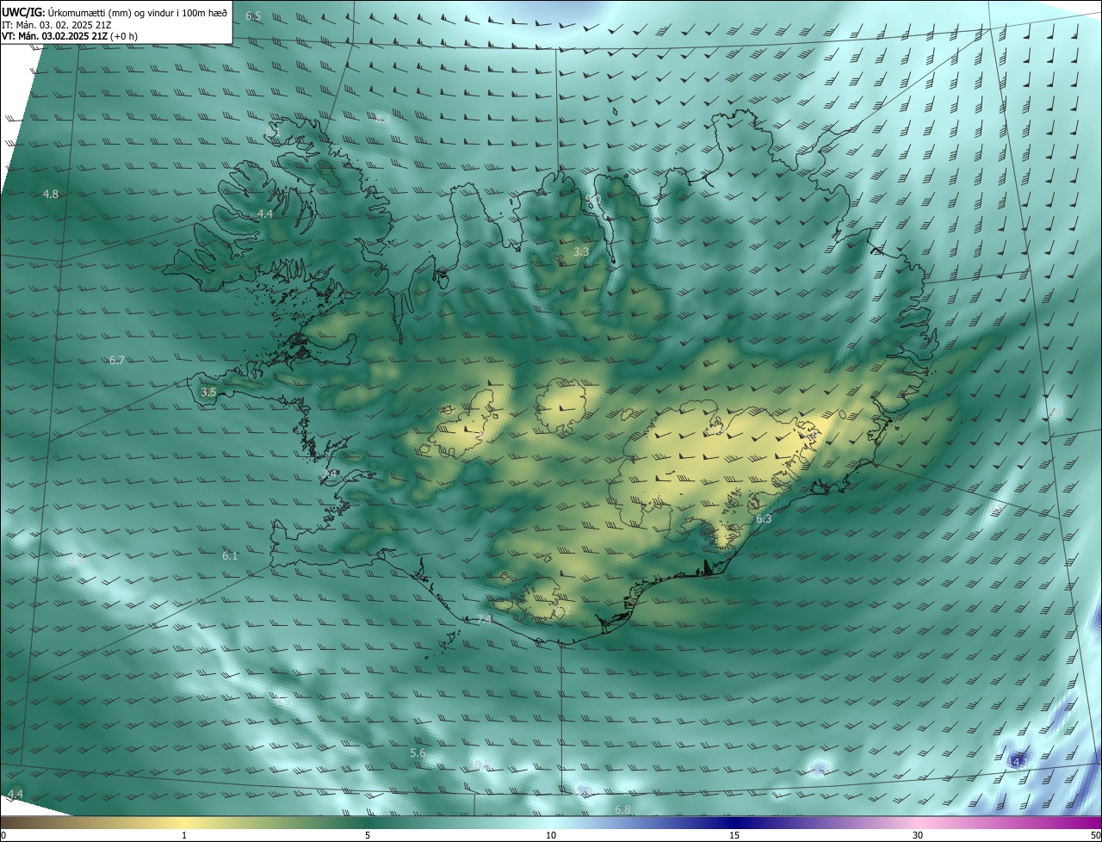Click the 7.1 value on the south coast
This screenshot has width=1102, height=842.
[485, 619]
